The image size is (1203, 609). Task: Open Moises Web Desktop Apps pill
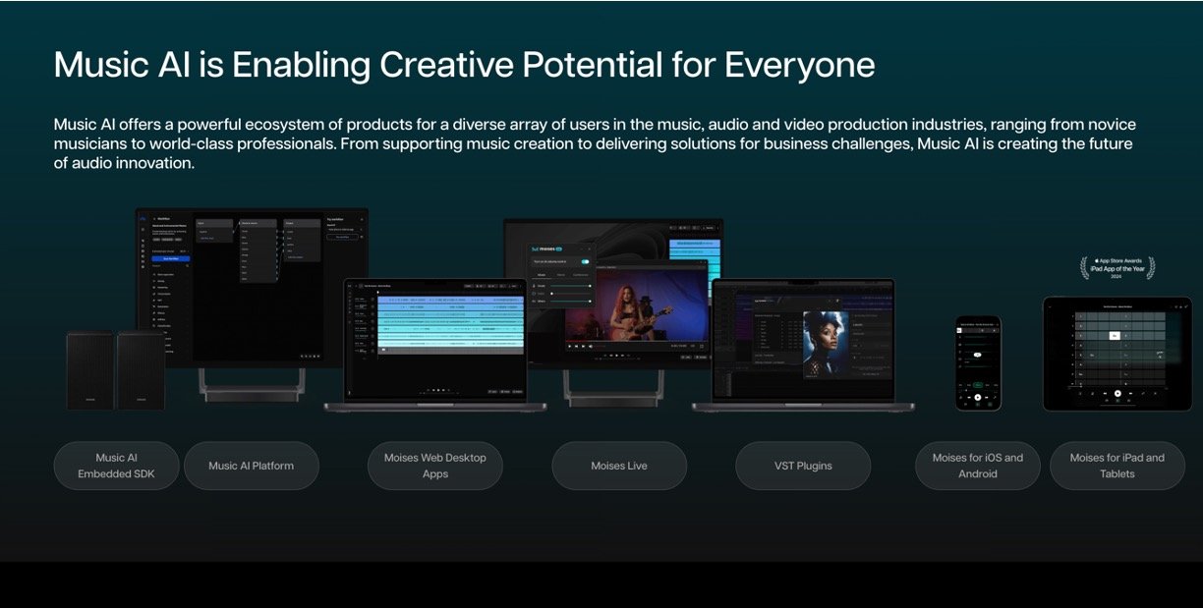click(x=434, y=466)
